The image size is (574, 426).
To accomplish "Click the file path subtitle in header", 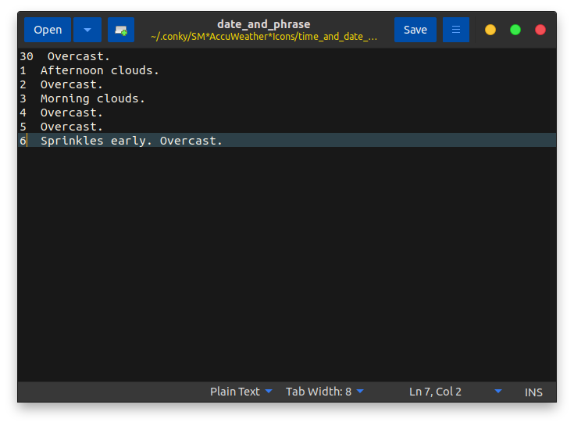I will pyautogui.click(x=263, y=37).
